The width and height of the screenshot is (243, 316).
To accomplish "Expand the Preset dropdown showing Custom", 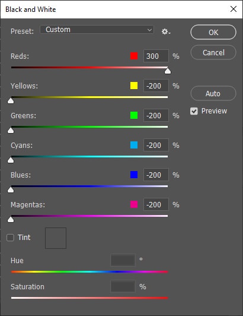I will click(97, 30).
